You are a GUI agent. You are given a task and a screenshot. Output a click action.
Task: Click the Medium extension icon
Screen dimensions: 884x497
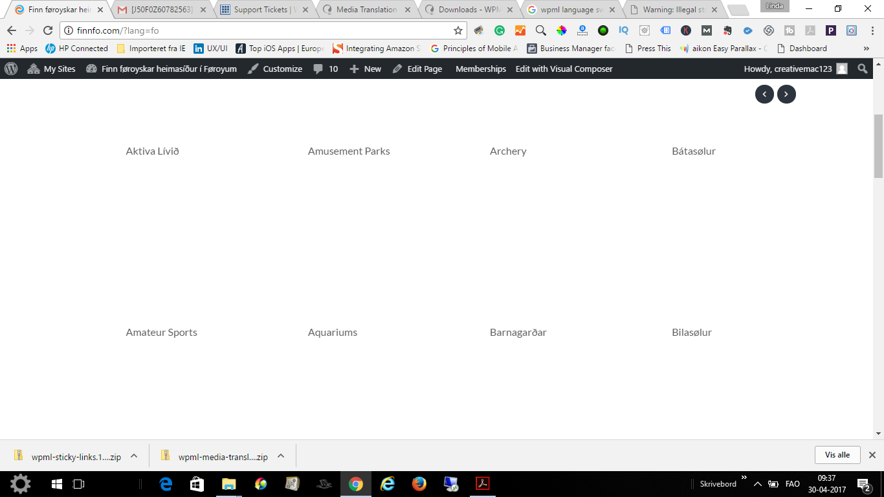point(706,30)
